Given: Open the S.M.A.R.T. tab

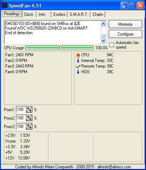Looking at the screenshot, I should click(x=79, y=14).
